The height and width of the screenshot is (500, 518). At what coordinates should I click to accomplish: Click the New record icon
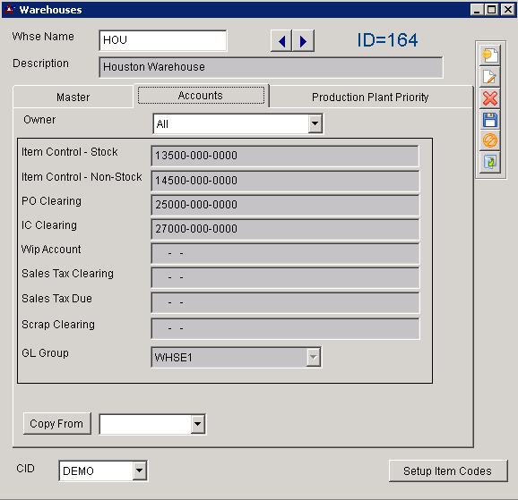tap(490, 55)
